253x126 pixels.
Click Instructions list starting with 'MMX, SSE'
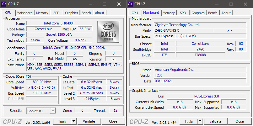click(74, 67)
